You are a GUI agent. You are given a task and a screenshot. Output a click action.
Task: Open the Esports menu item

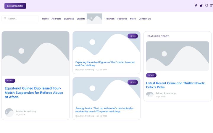click(81, 19)
